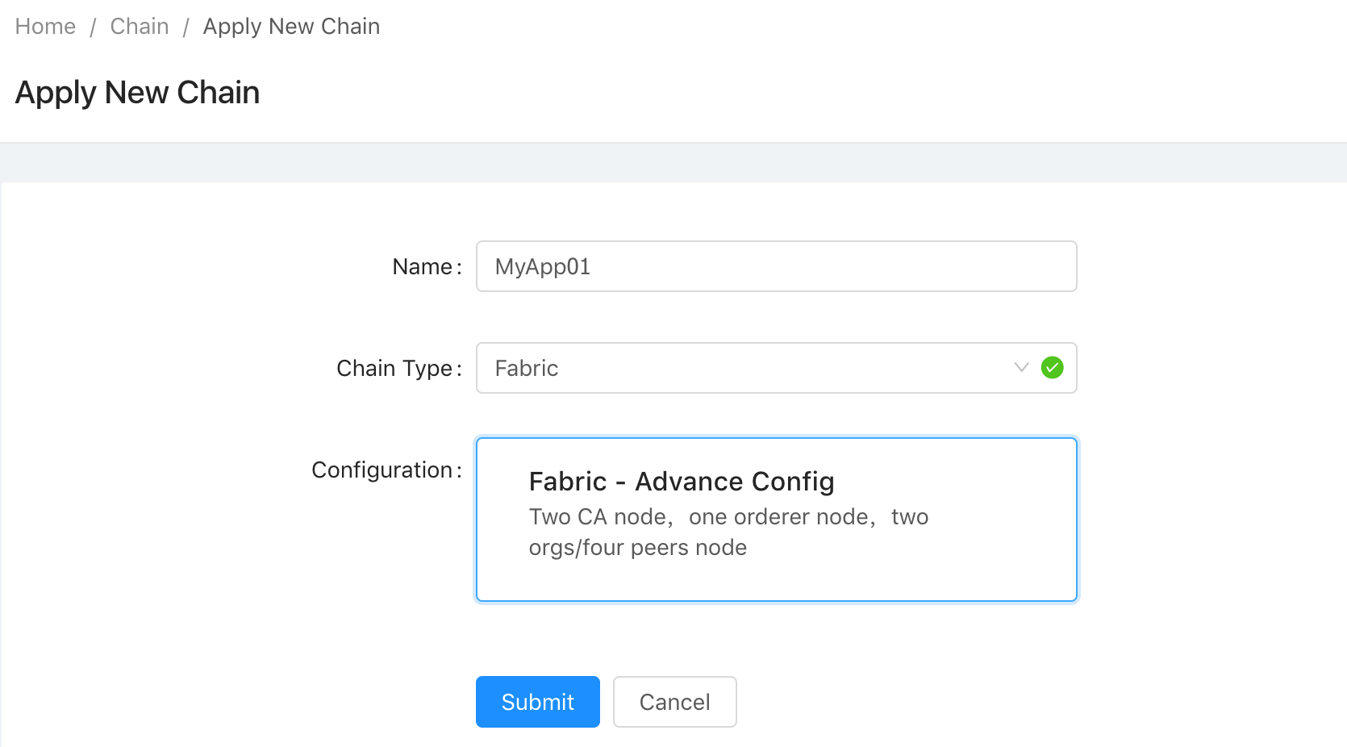Cancel the chain application

tap(675, 702)
